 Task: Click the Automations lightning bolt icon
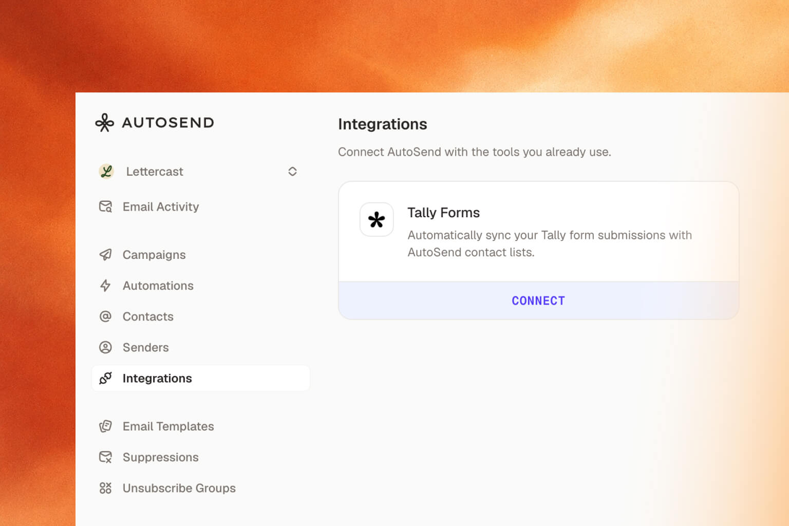click(105, 286)
